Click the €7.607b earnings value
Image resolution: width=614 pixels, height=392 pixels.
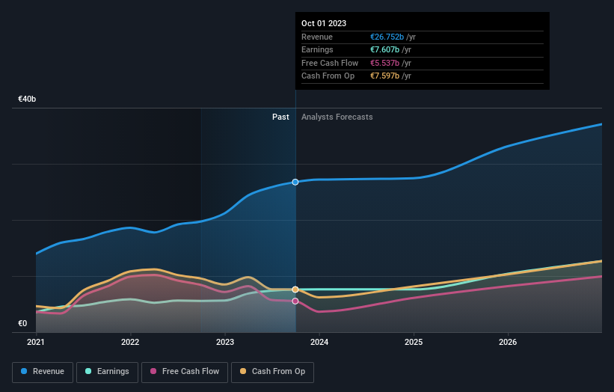(x=385, y=49)
